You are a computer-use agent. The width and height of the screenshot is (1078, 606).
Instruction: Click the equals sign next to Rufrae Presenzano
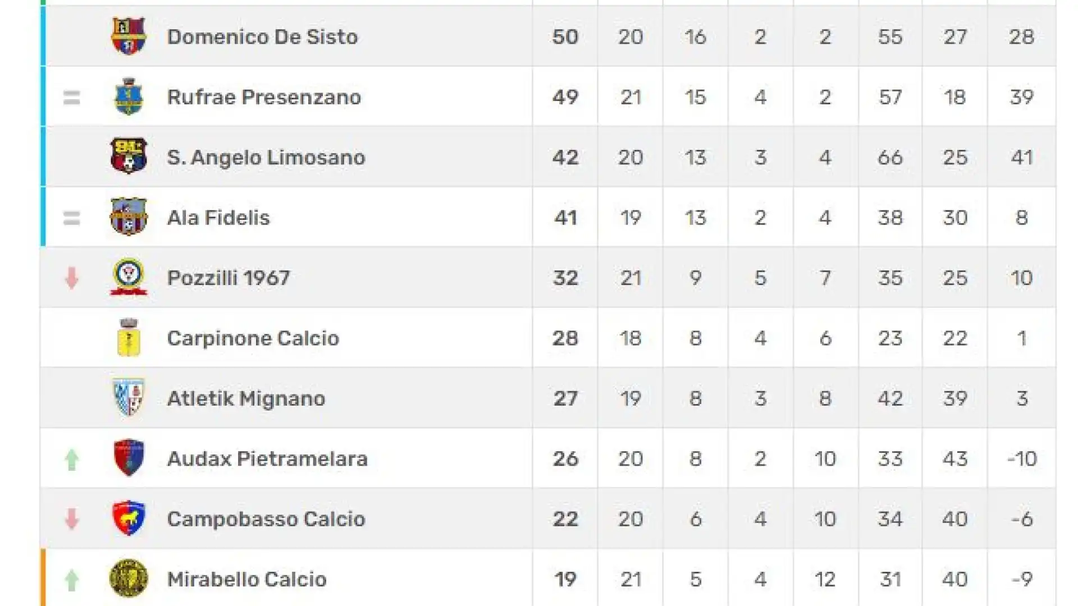(71, 98)
